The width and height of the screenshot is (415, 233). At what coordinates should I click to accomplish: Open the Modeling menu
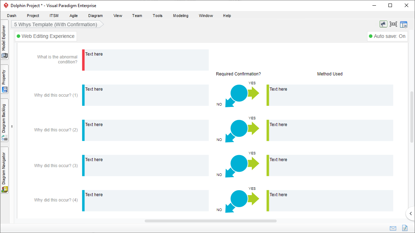tap(181, 16)
